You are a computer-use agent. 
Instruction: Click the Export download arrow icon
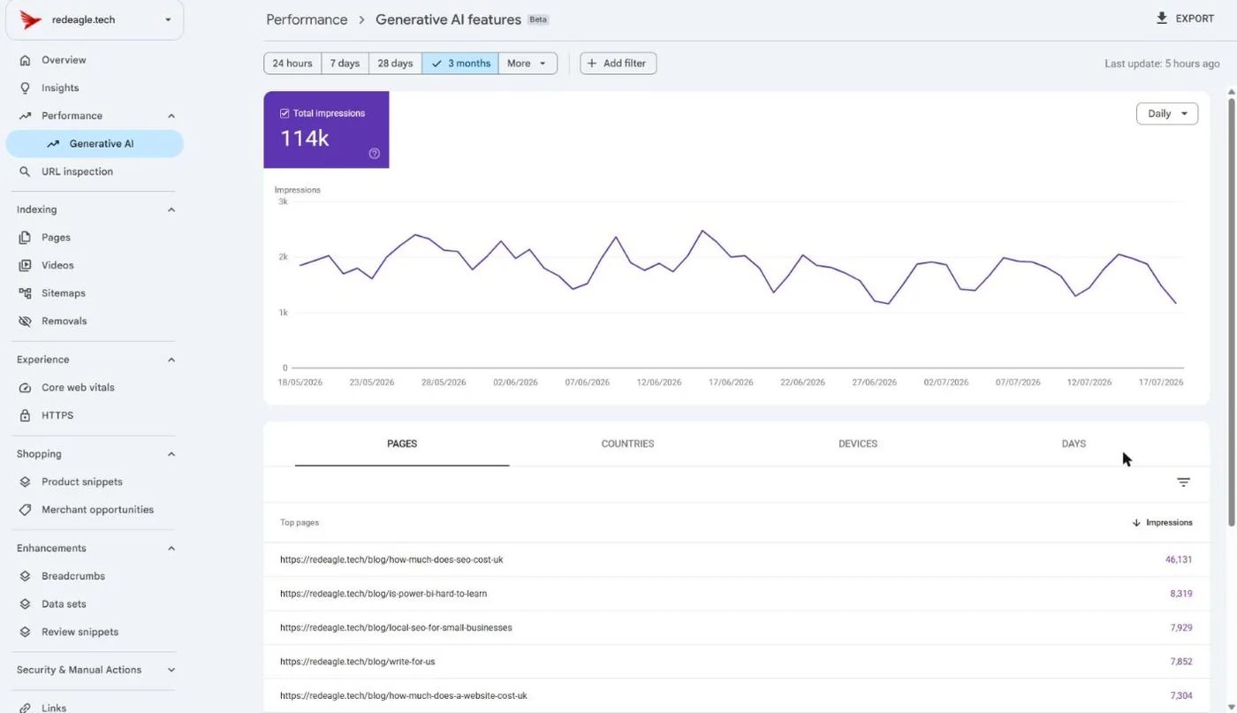tap(1162, 19)
